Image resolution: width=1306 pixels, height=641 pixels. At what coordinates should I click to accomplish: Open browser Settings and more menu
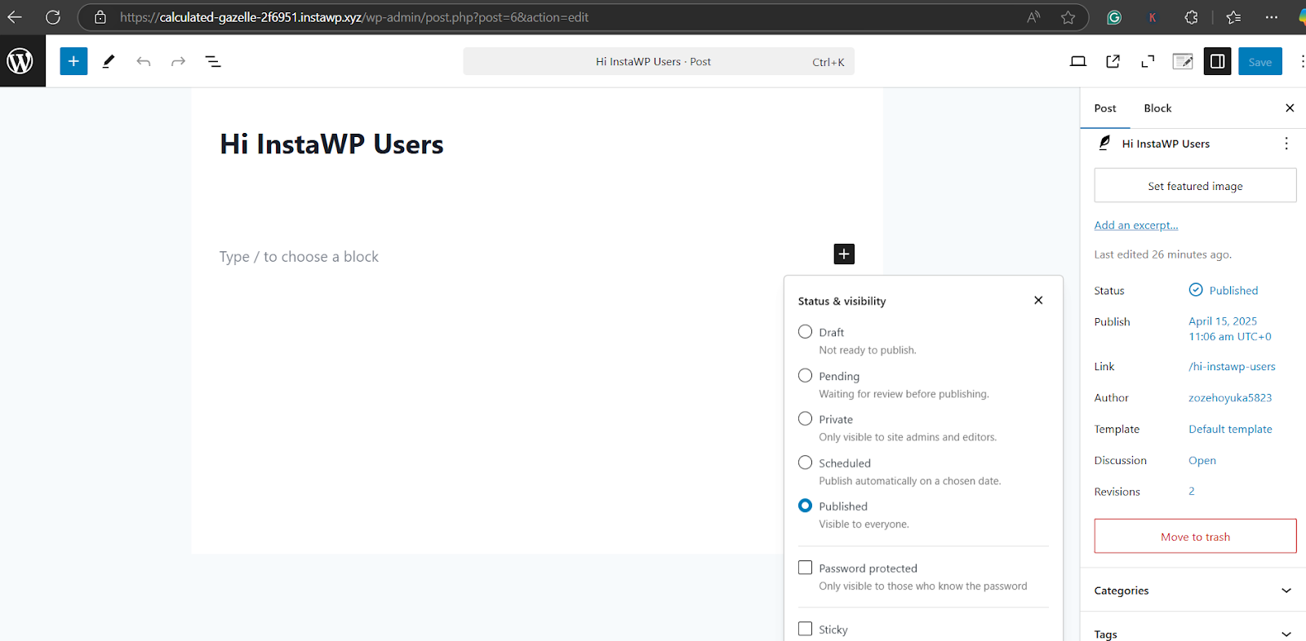[1272, 17]
